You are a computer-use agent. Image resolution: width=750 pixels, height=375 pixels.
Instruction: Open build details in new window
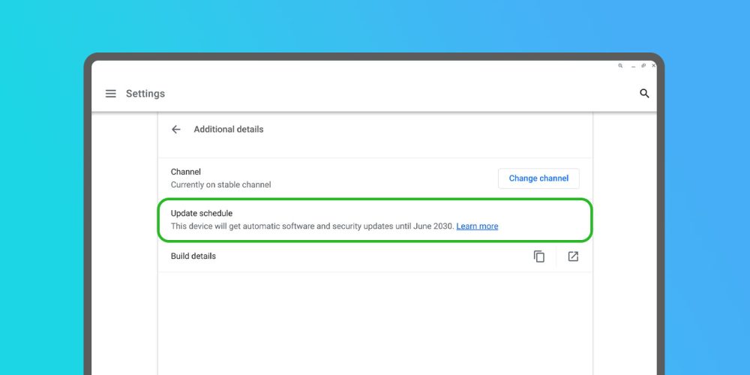(x=573, y=256)
